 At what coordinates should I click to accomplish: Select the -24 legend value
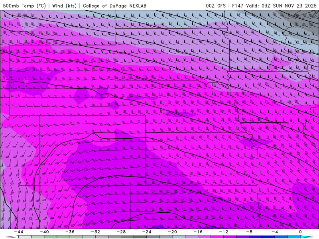(x=147, y=232)
